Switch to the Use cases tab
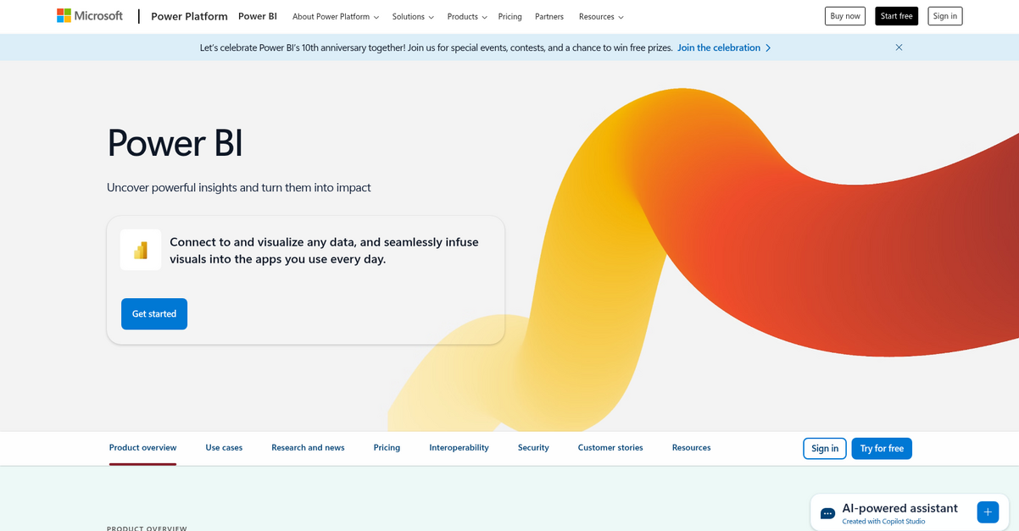Screen dimensions: 1019x531 224,447
